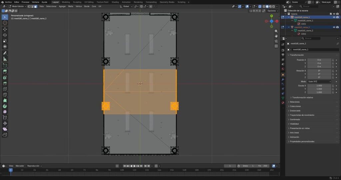341x180 pixels.
Task: Open the Tool properties tab icon
Action: click(283, 44)
